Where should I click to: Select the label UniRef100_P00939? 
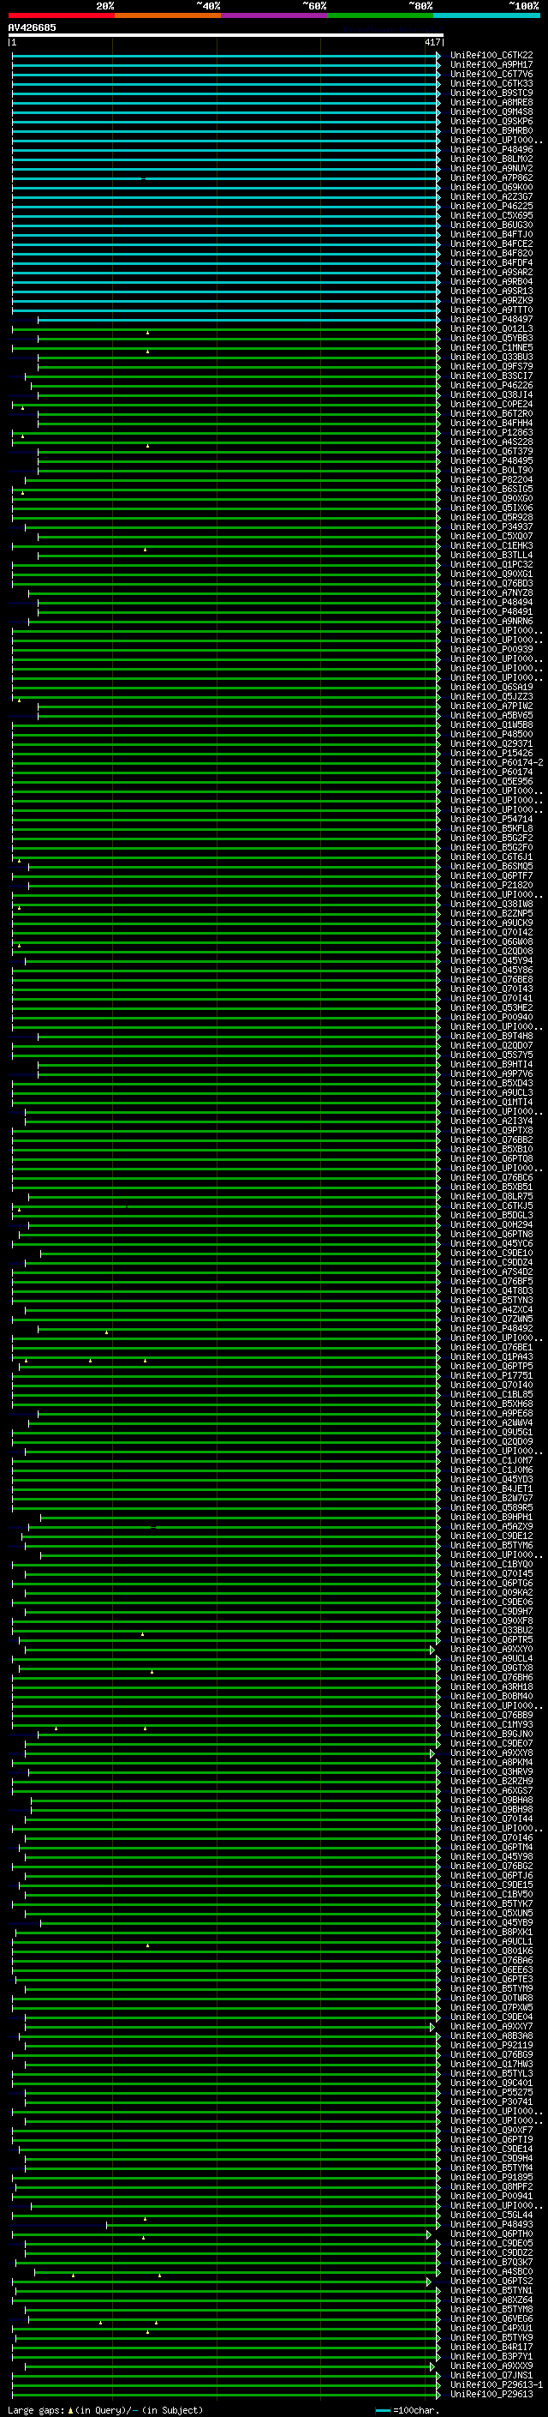click(x=491, y=649)
